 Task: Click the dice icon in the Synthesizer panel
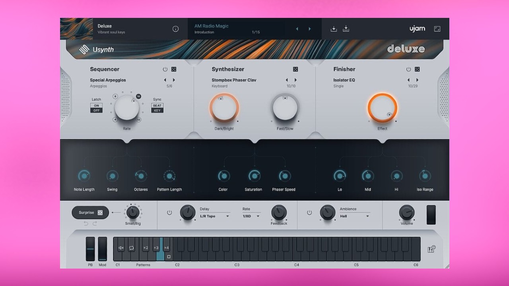point(295,69)
